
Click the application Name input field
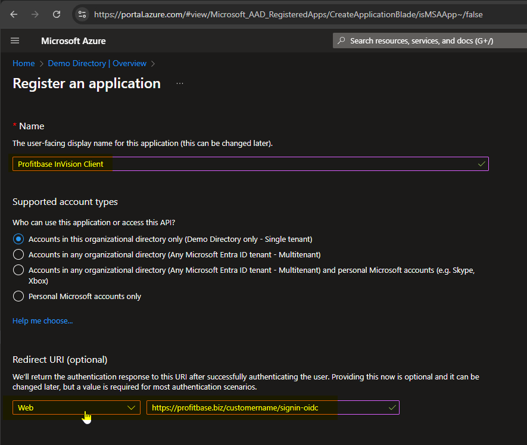pyautogui.click(x=250, y=164)
